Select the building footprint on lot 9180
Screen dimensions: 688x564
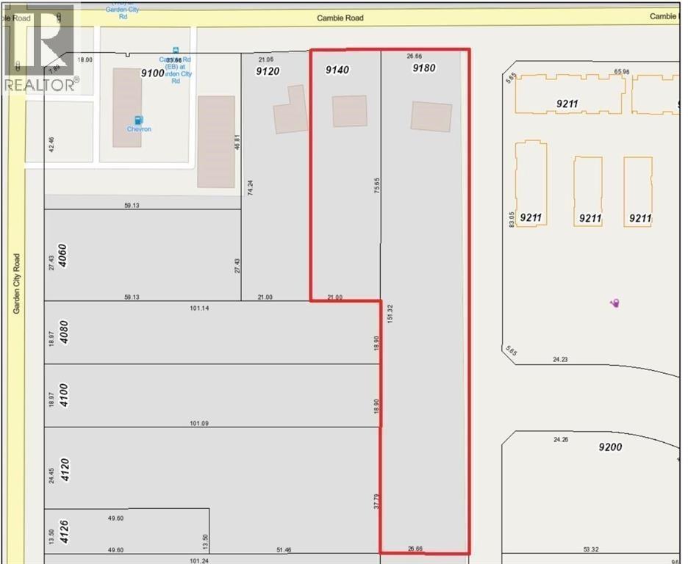click(431, 117)
